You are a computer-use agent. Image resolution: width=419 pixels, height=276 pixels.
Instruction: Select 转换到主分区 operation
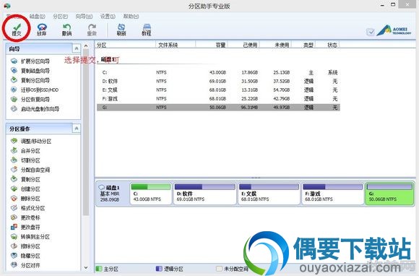pyautogui.click(x=30, y=237)
